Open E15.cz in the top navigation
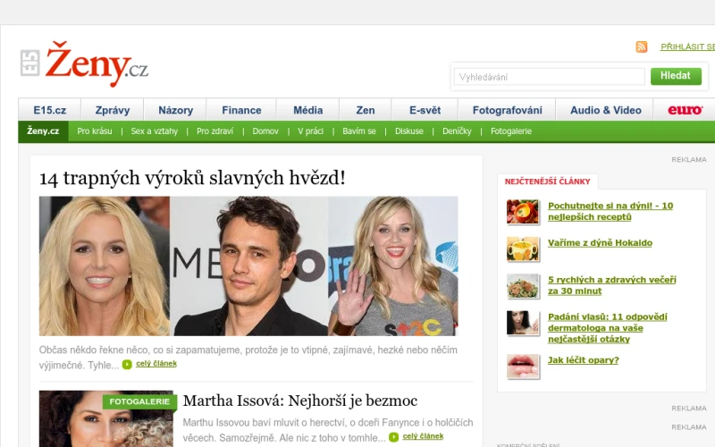This screenshot has height=447, width=715. (50, 110)
